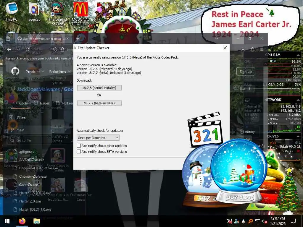Enable notify about BETA versions checkbox

(x=79, y=152)
